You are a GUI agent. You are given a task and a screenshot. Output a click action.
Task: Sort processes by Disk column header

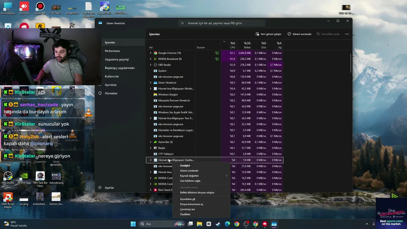pyautogui.click(x=260, y=45)
